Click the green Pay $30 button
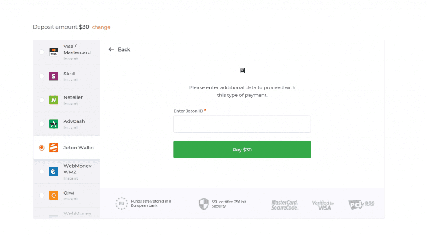Viewport: 427px width, 235px height. (242, 149)
